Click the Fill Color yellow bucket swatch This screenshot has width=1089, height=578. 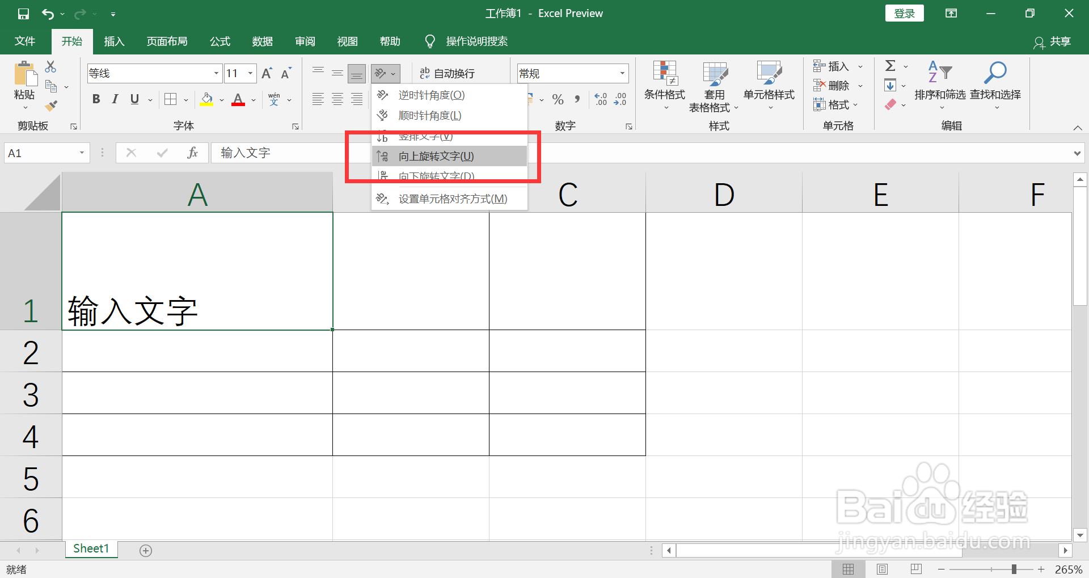click(206, 99)
